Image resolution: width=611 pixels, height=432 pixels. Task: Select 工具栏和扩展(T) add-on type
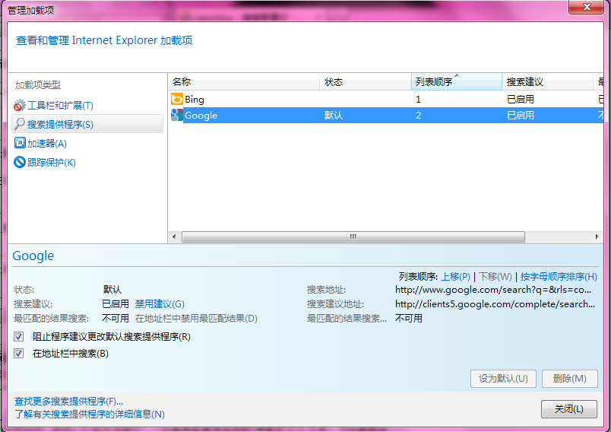pos(60,105)
